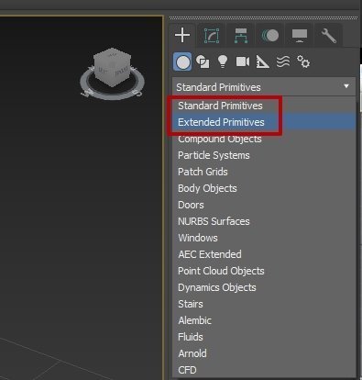Select the Lights bulb category
The image size is (362, 380).
[223, 61]
